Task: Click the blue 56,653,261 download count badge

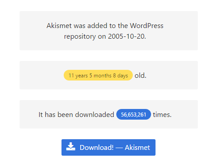Action: coord(134,114)
